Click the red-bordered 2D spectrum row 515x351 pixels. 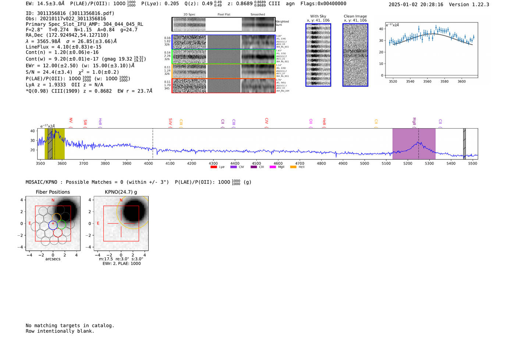[223, 85]
